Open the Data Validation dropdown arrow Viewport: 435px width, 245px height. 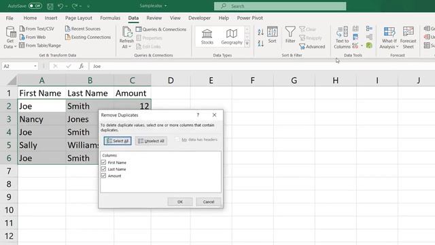tap(362, 46)
